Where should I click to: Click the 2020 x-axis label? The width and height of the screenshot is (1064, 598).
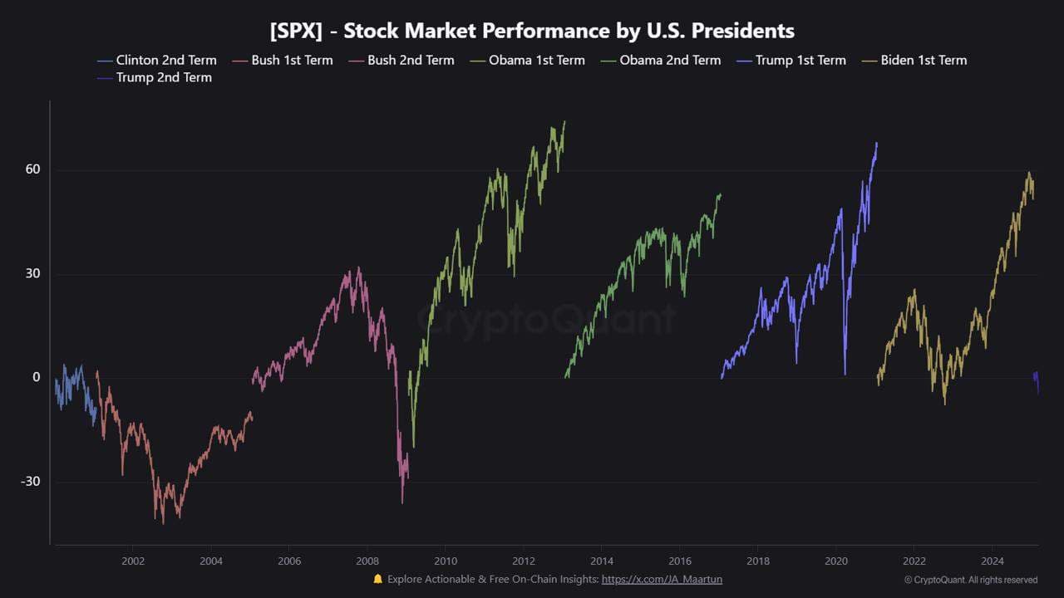pos(835,561)
